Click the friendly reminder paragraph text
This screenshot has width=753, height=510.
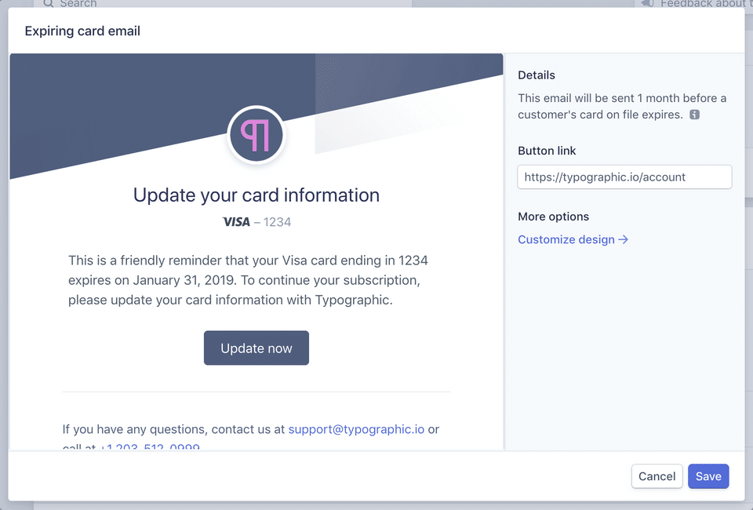click(249, 280)
